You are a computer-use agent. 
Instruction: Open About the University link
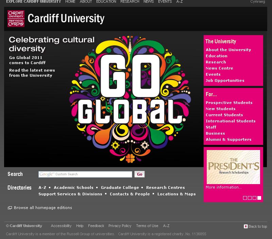coord(228,50)
